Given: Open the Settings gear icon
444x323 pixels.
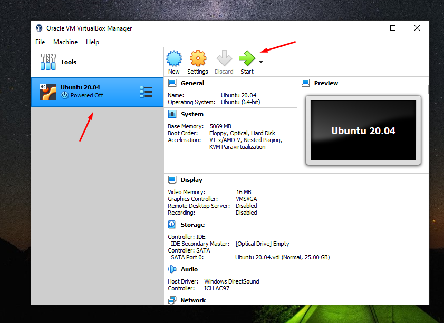Looking at the screenshot, I should tap(198, 58).
